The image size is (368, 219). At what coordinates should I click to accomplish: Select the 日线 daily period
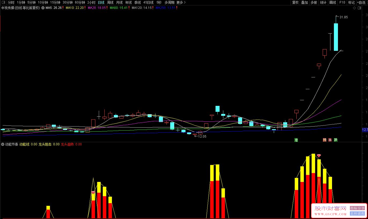coord(101,3)
